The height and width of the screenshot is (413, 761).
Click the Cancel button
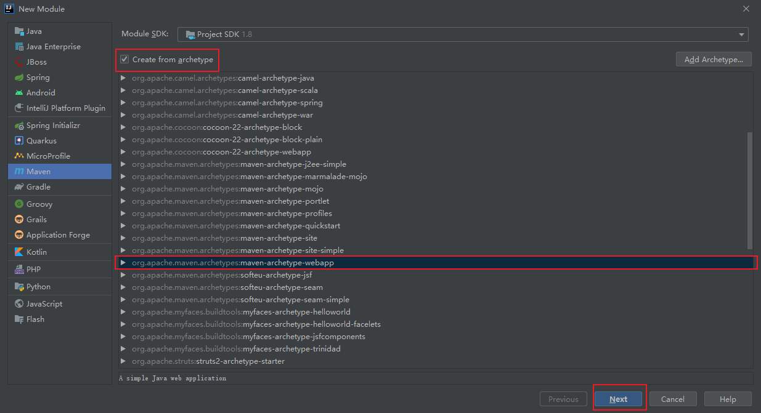673,399
